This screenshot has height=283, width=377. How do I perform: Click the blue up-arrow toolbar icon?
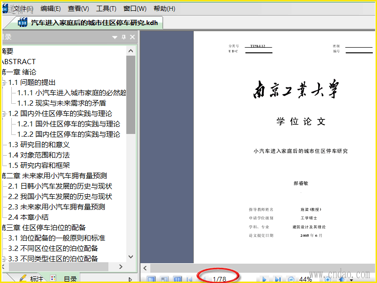(x=343, y=279)
